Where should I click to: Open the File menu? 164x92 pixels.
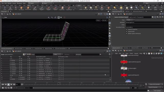[3, 3]
